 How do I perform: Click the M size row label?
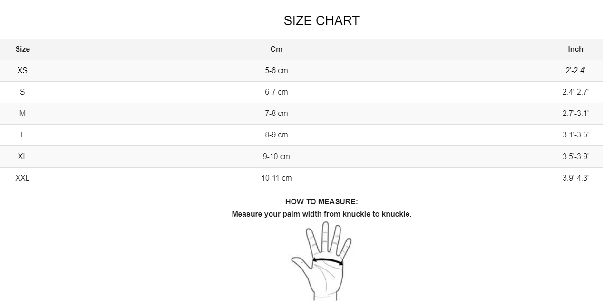coord(22,113)
